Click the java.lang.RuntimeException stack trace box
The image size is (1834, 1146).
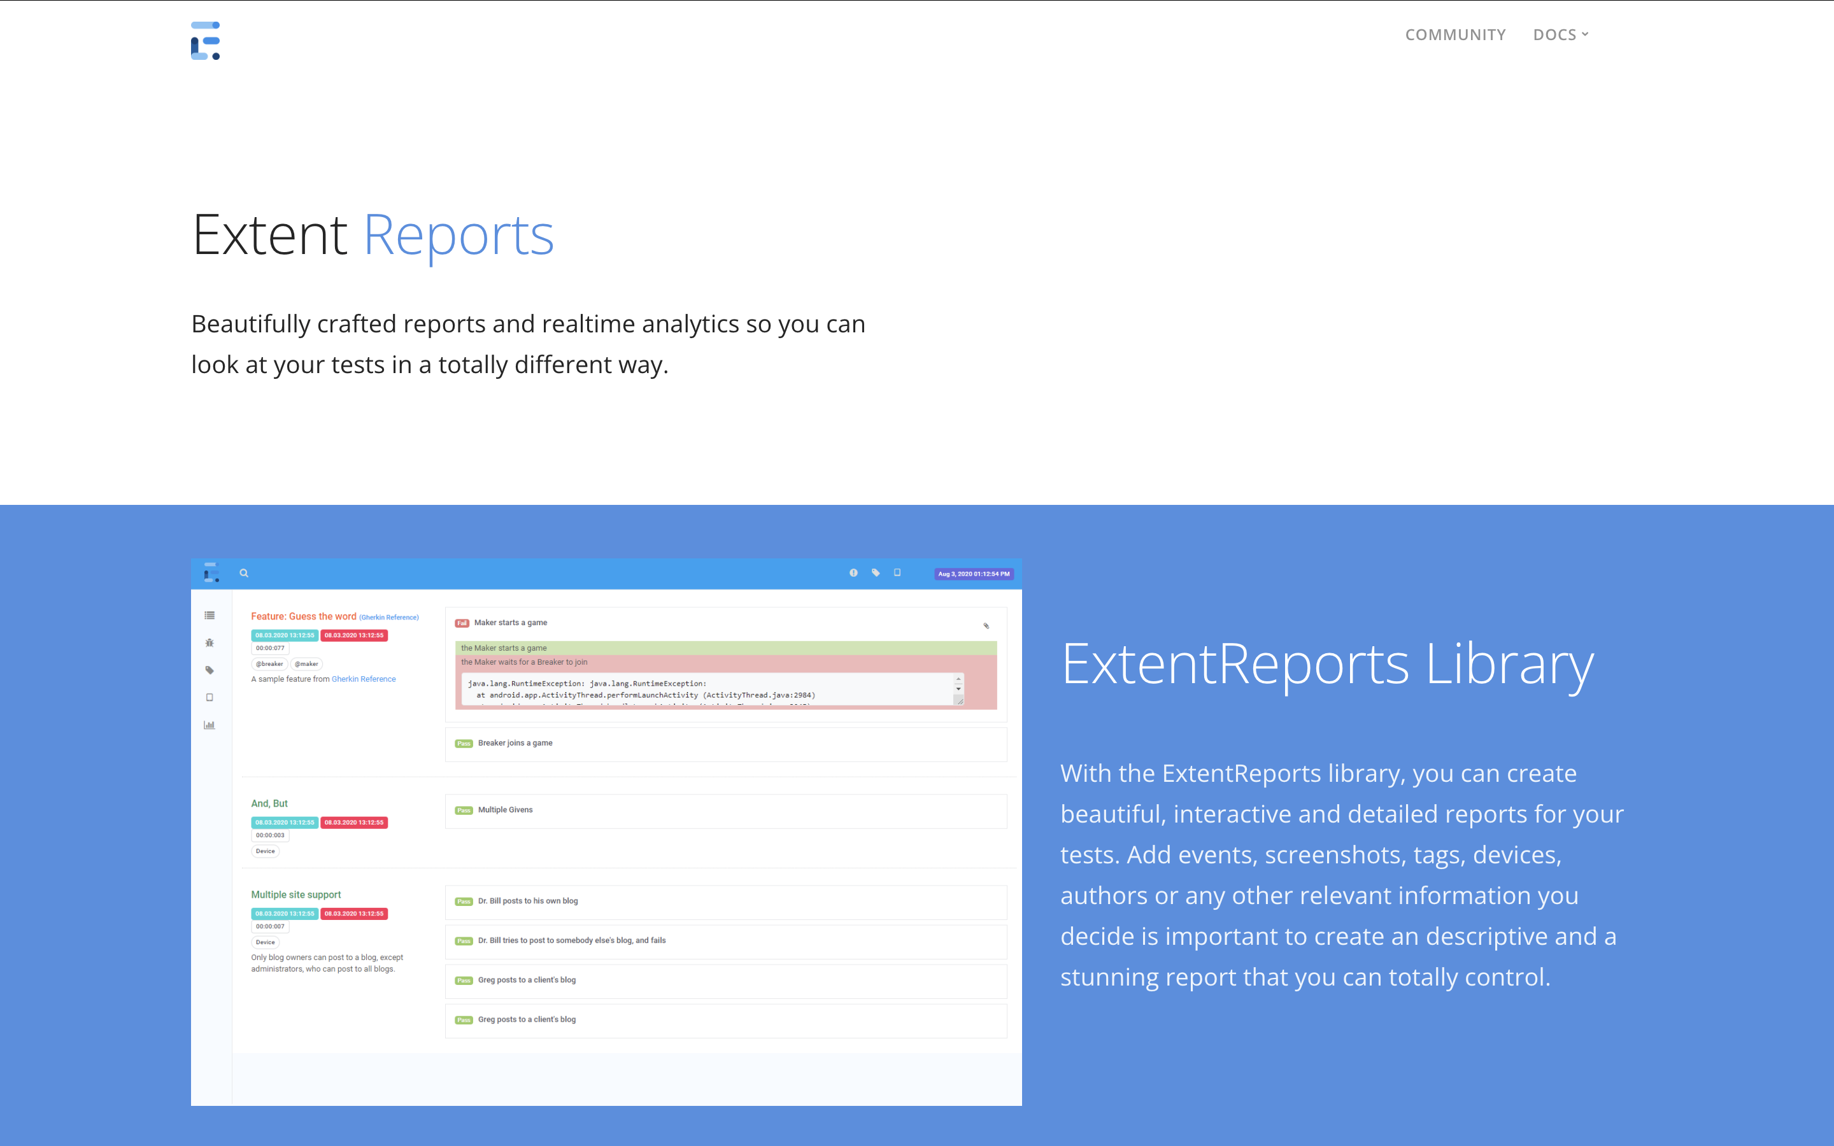point(713,689)
